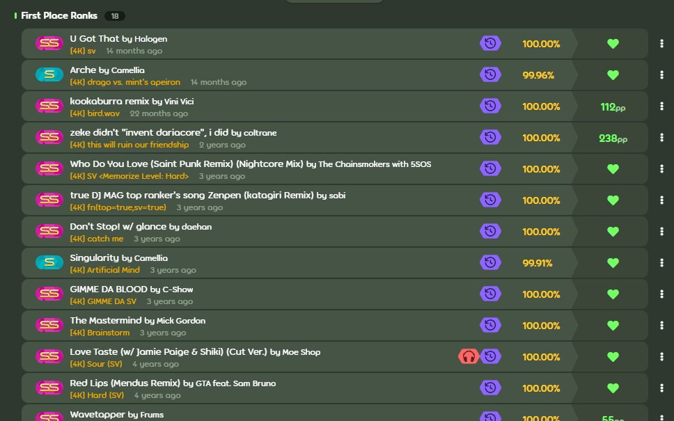Open score history icon for Arche
This screenshot has width=674, height=421.
click(490, 74)
